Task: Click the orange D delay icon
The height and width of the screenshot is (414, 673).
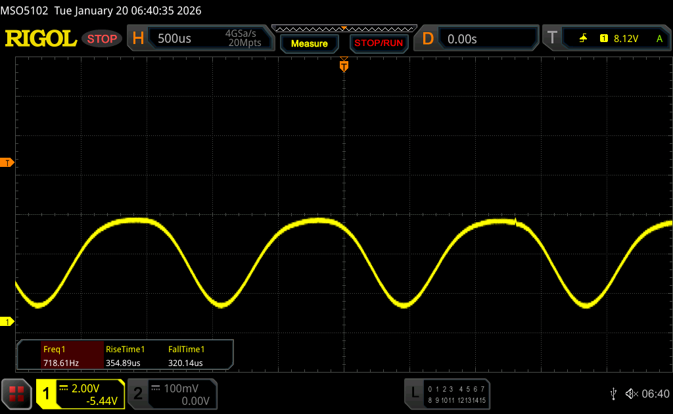Action: tap(428, 39)
